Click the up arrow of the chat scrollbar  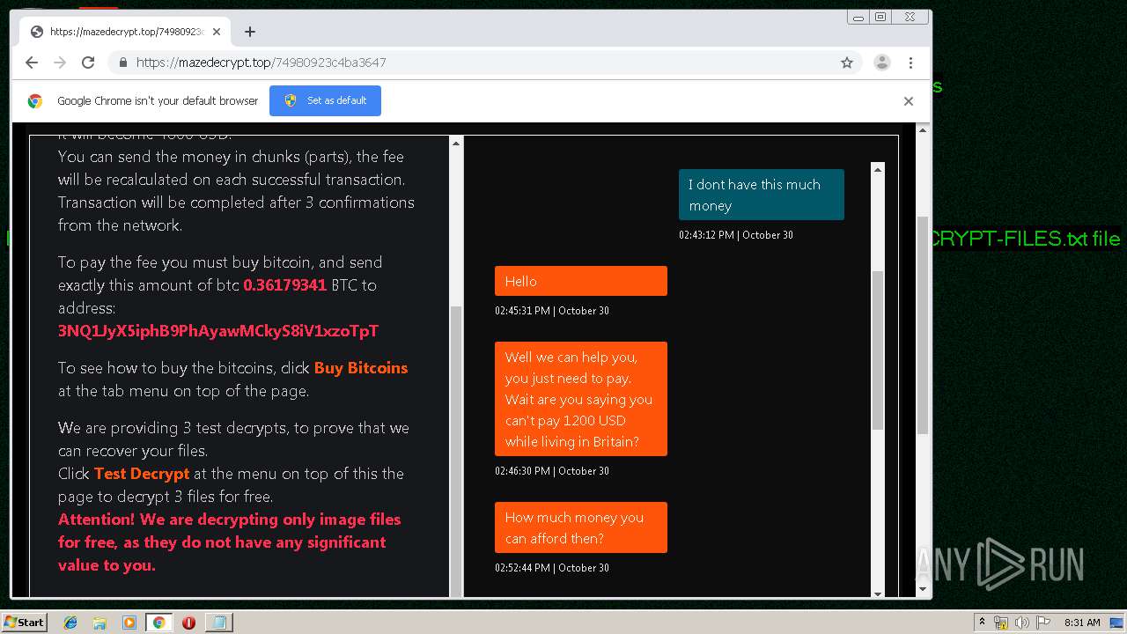tap(878, 169)
